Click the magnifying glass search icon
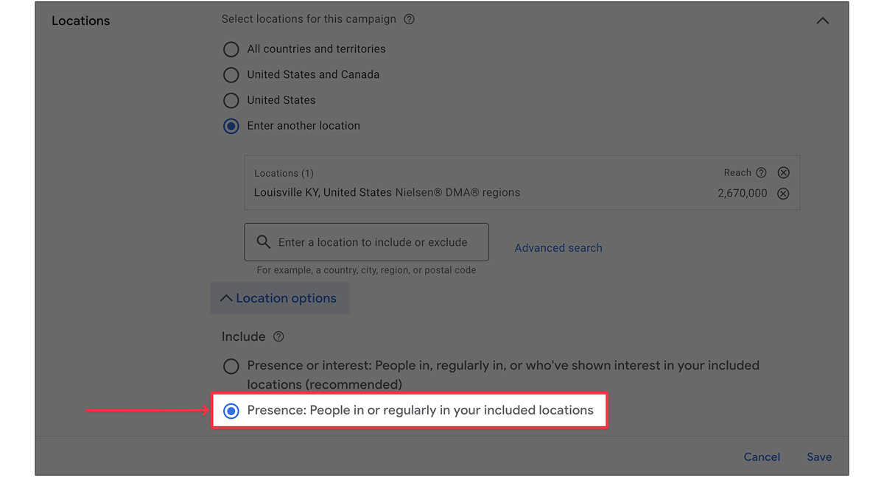 (x=263, y=242)
